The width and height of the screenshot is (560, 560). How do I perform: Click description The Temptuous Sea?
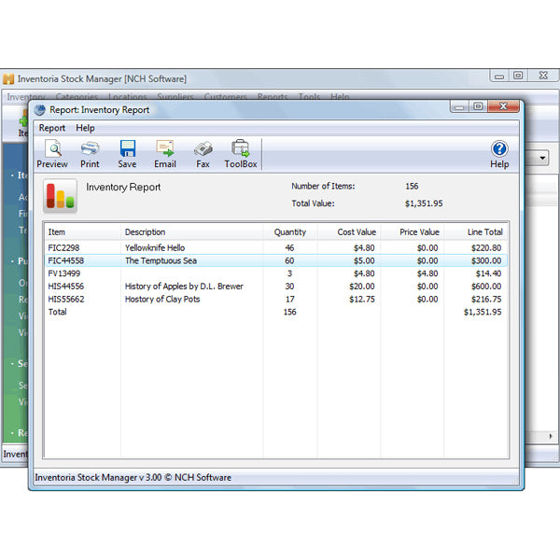pos(161,260)
